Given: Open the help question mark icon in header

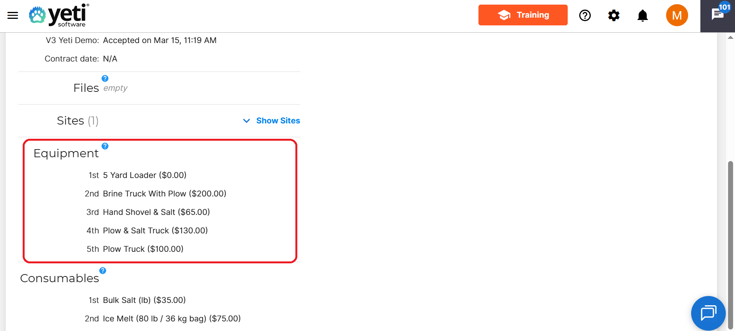Looking at the screenshot, I should click(585, 15).
